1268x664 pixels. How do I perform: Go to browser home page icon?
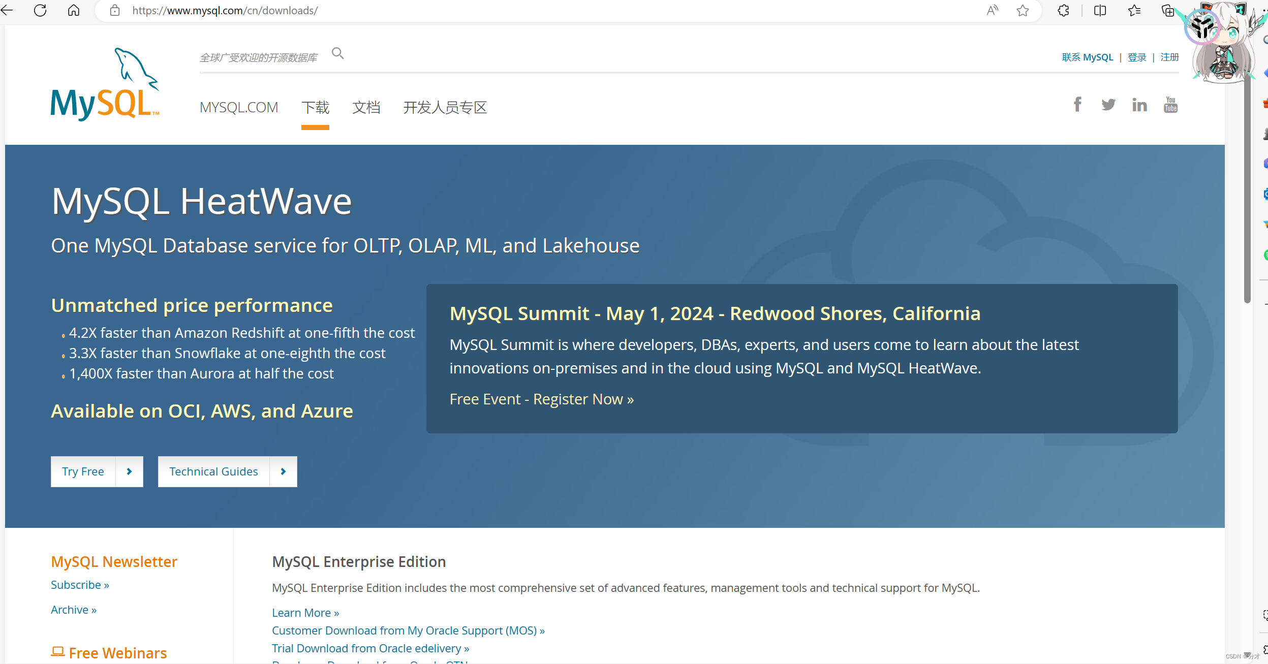coord(74,10)
